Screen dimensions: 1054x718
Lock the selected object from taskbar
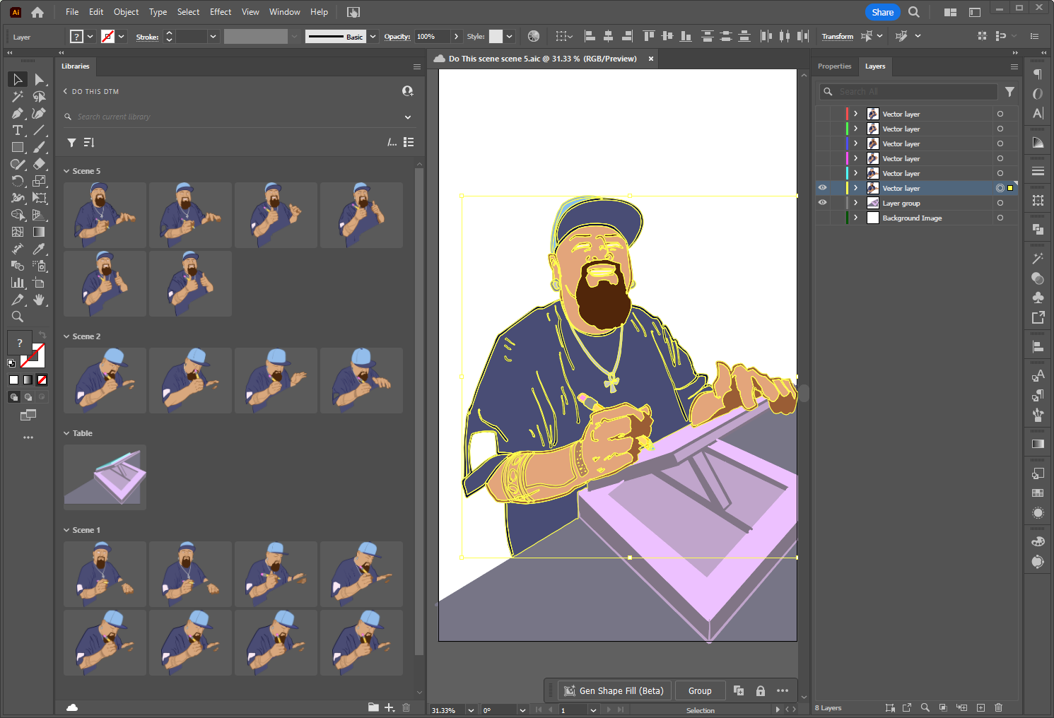click(761, 690)
